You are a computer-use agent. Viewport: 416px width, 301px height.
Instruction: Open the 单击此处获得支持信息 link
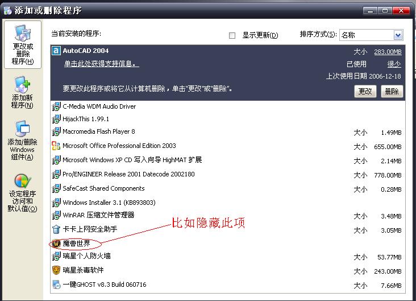(101, 64)
